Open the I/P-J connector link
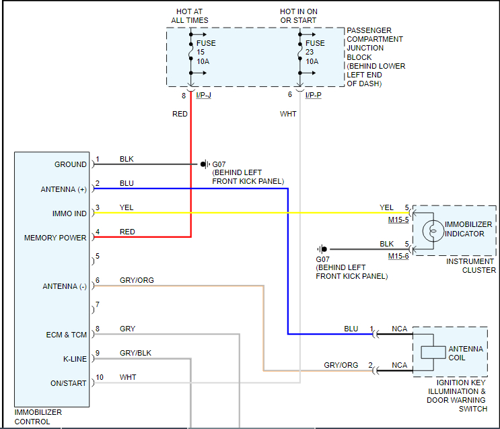Screen dimensions: 500x429 pyautogui.click(x=203, y=95)
